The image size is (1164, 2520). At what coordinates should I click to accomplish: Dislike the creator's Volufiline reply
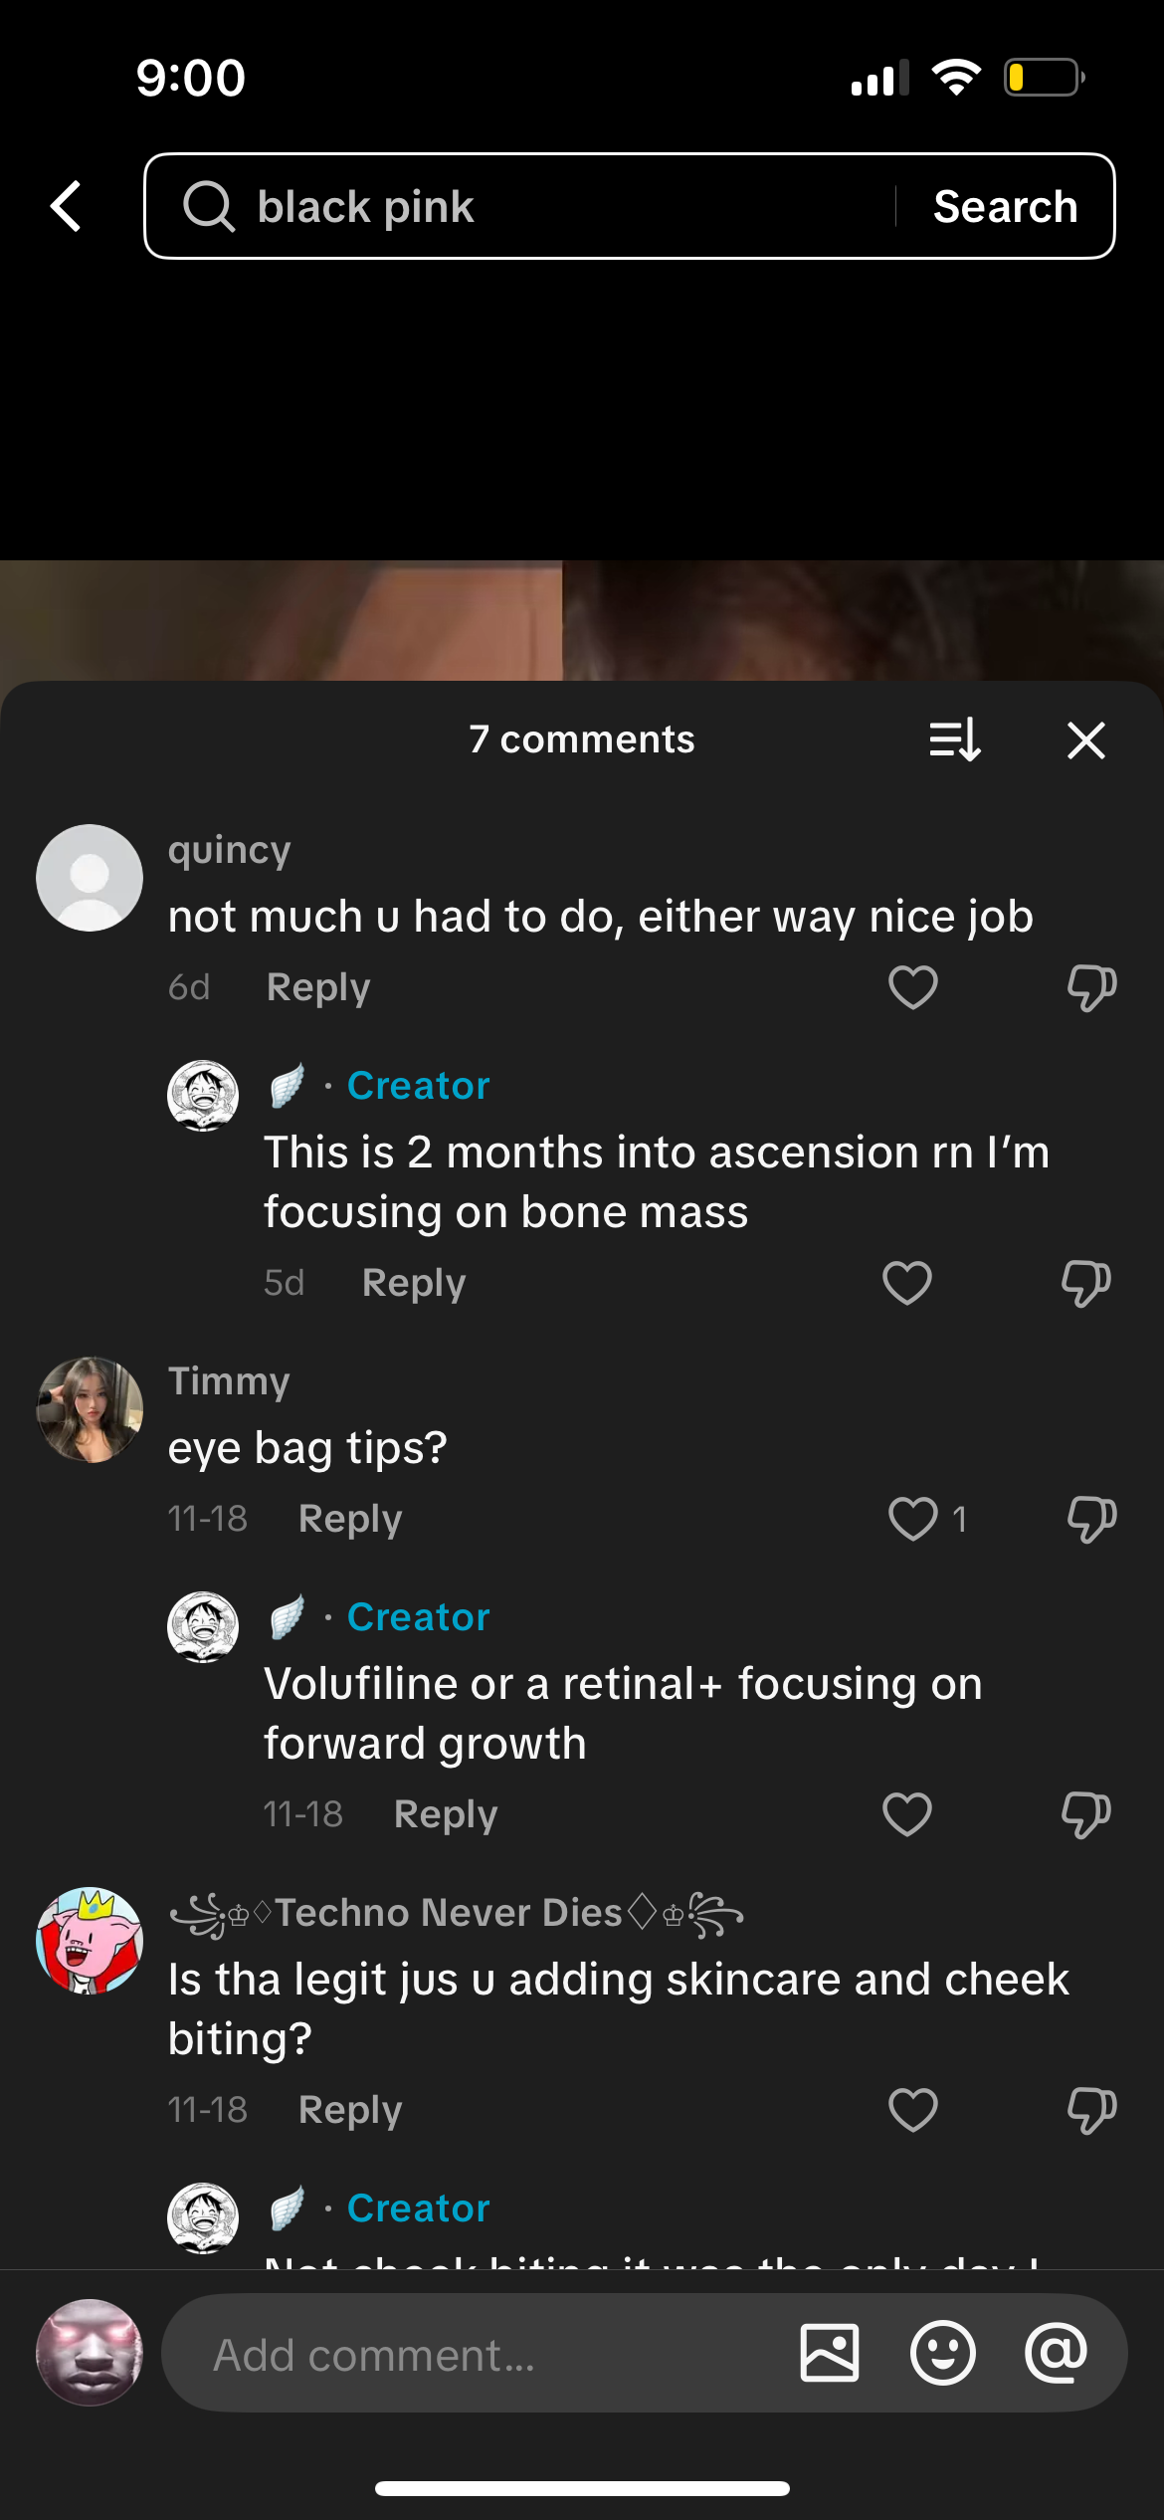[1085, 1814]
